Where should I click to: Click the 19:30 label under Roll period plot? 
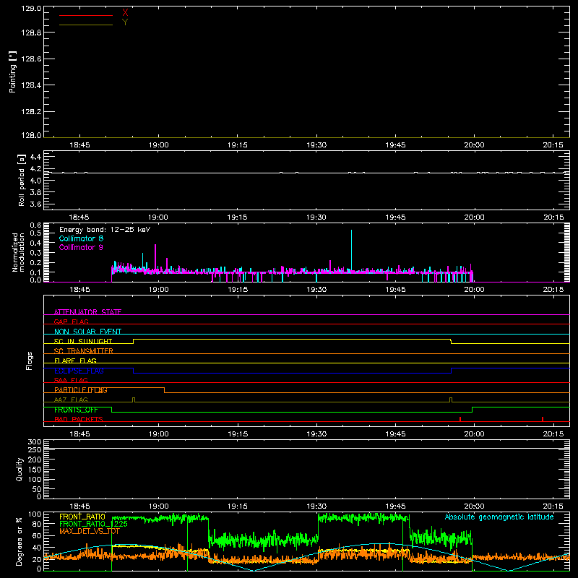pyautogui.click(x=316, y=217)
